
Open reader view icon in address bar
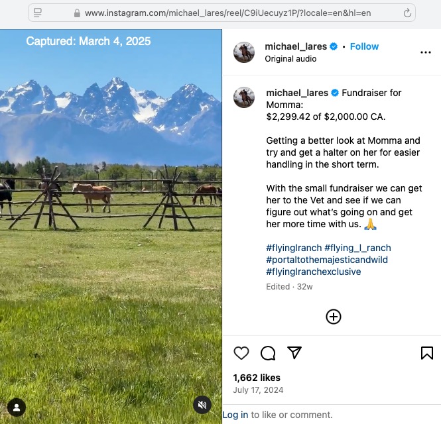38,13
